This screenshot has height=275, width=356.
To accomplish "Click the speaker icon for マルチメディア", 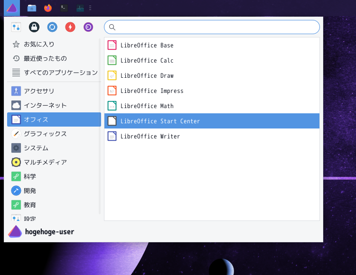I will (x=16, y=162).
